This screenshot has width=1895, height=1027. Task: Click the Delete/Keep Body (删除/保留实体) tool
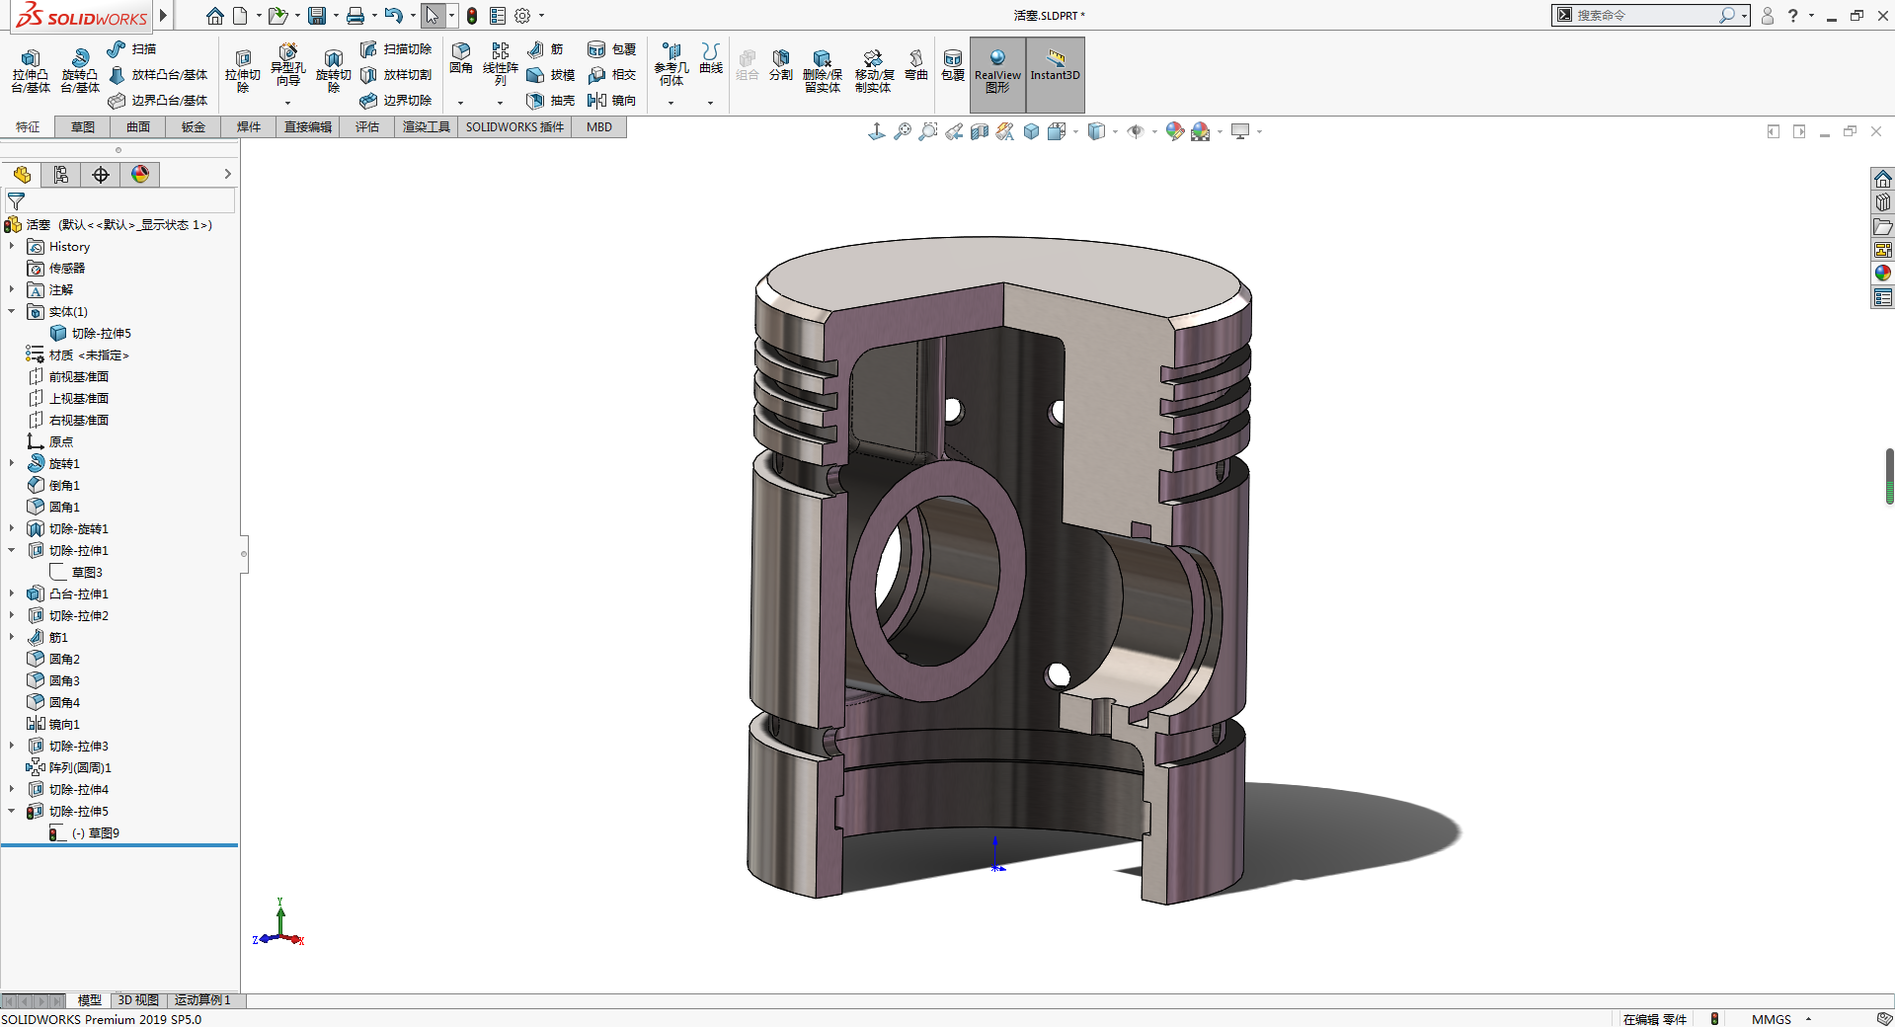point(823,71)
